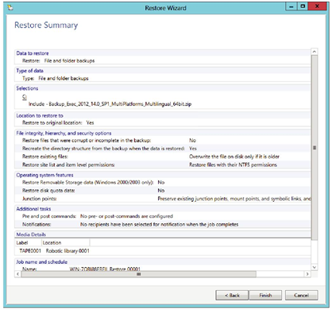Image resolution: width=336 pixels, height=310 pixels.
Task: Click the vertical scrollbar up arrow
Action: [315, 52]
